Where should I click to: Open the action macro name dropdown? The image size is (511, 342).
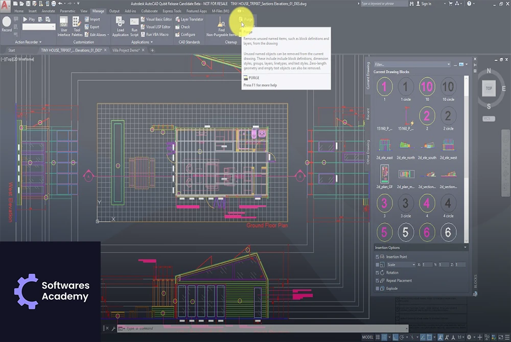[53, 27]
